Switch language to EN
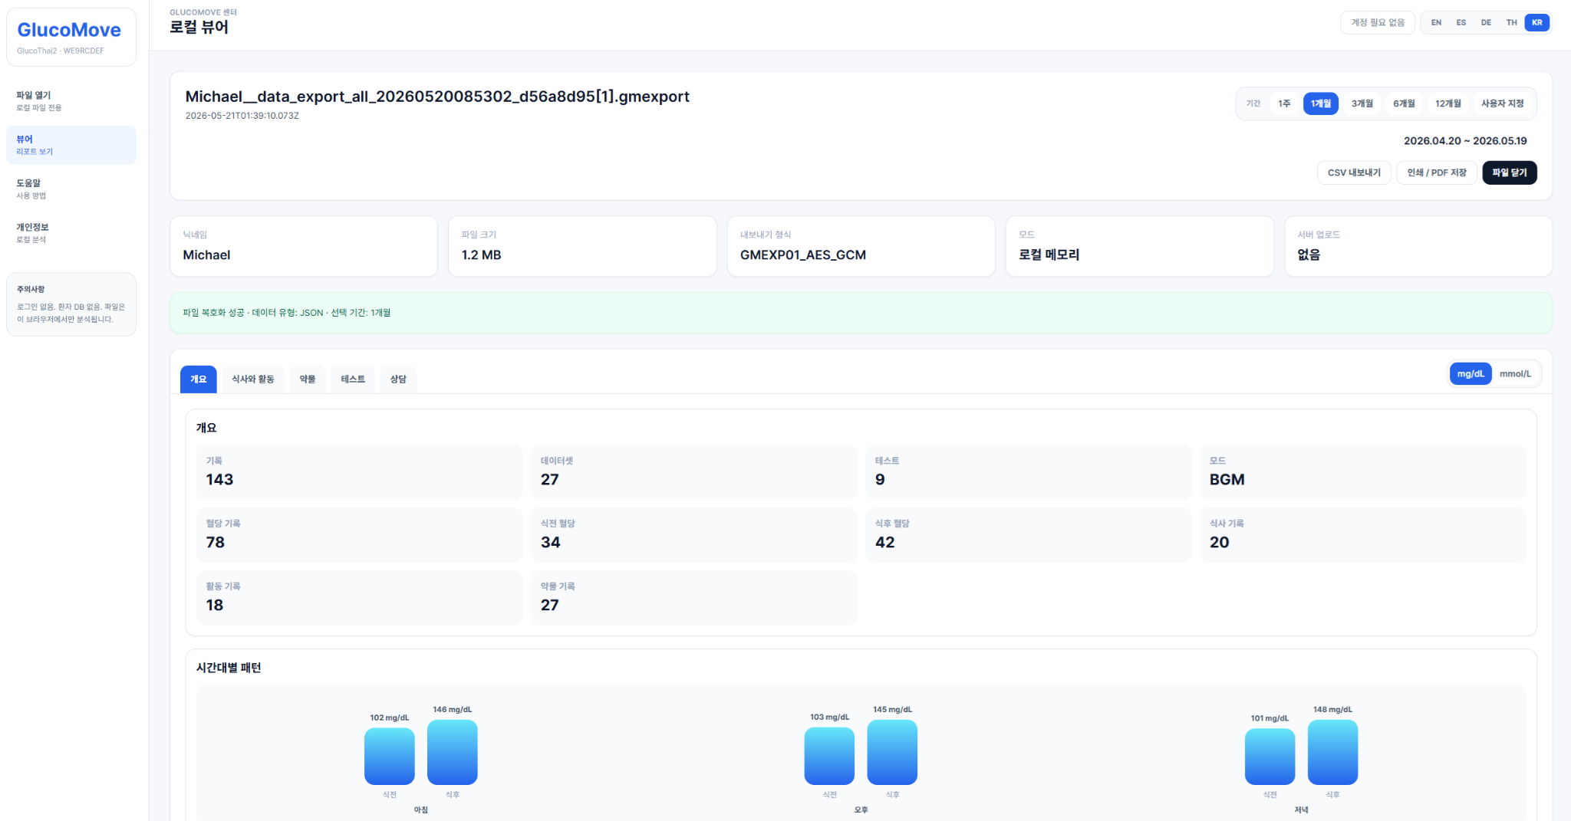The height and width of the screenshot is (821, 1571). click(x=1436, y=22)
